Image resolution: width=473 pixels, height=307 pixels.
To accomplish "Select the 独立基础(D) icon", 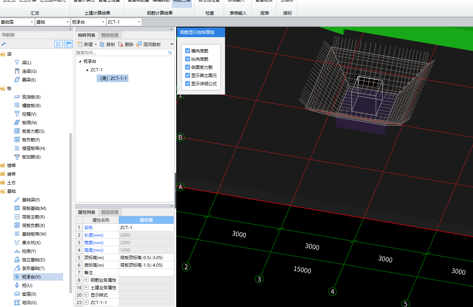I will pyautogui.click(x=17, y=260).
